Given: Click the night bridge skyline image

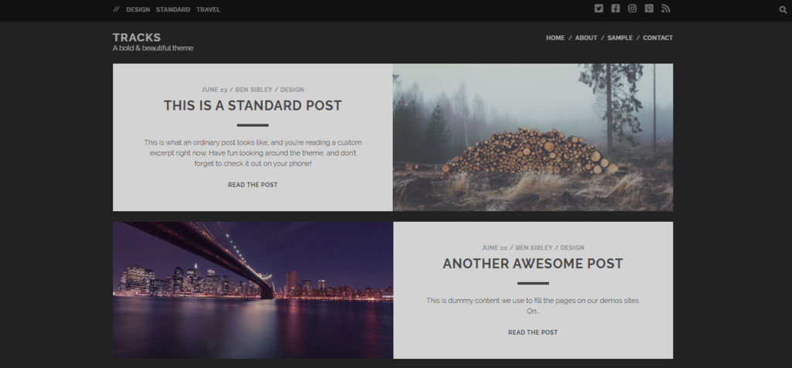Looking at the screenshot, I should tap(253, 290).
